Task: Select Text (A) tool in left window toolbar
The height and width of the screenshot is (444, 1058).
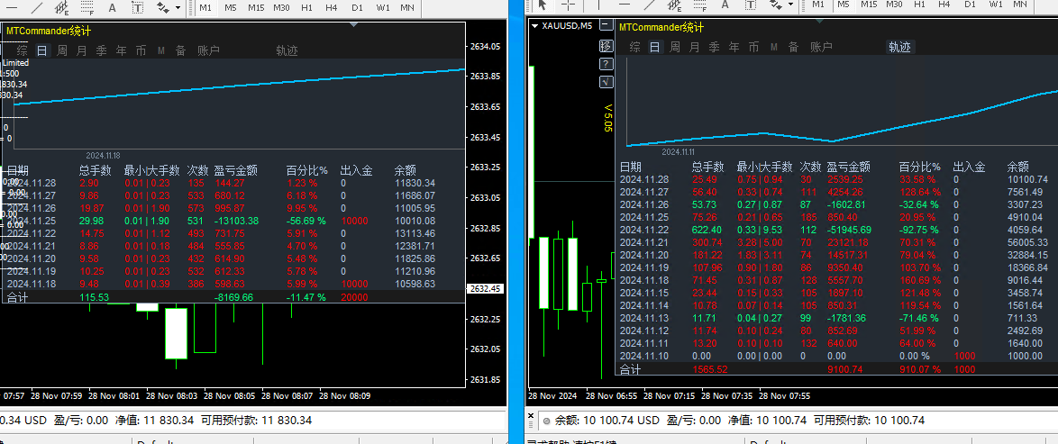Action: pyautogui.click(x=112, y=8)
